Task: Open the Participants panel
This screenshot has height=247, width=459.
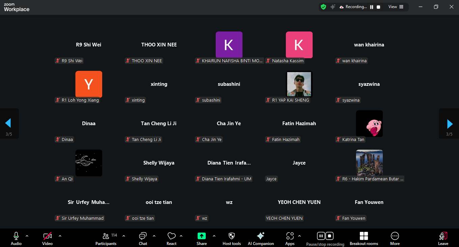Action: coord(106,238)
